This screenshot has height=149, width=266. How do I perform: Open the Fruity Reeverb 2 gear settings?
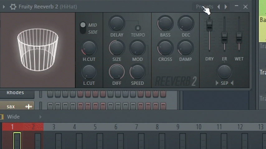click(x=13, y=7)
